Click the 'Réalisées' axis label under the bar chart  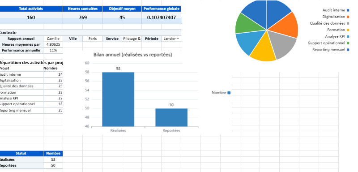[x=118, y=131]
